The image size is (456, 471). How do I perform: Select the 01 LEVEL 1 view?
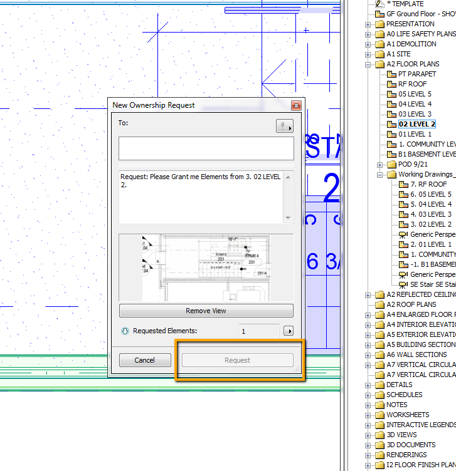point(415,134)
